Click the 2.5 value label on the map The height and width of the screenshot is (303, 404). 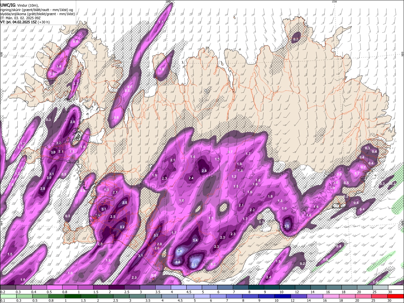tap(113, 217)
